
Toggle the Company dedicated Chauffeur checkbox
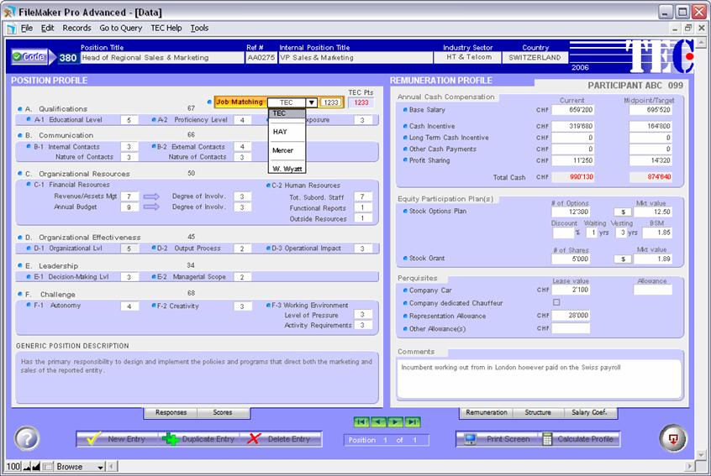(x=556, y=302)
